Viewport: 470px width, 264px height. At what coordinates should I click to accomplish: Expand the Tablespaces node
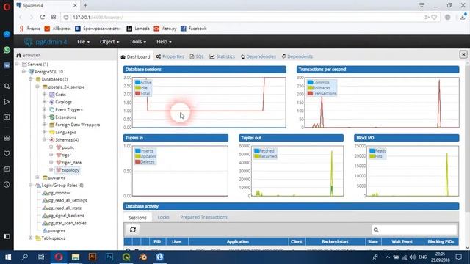31,238
